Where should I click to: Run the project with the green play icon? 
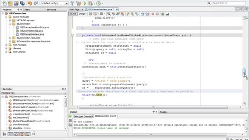click(85, 3)
